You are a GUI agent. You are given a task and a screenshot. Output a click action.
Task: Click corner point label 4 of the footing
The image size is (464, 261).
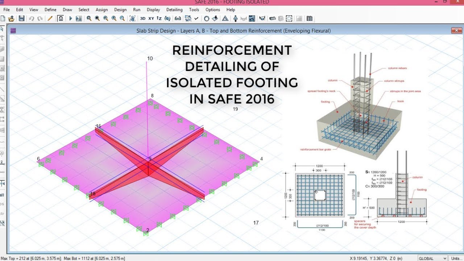261,159
